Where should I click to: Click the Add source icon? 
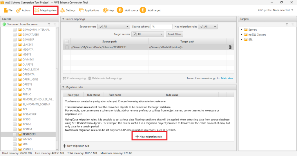(120, 10)
